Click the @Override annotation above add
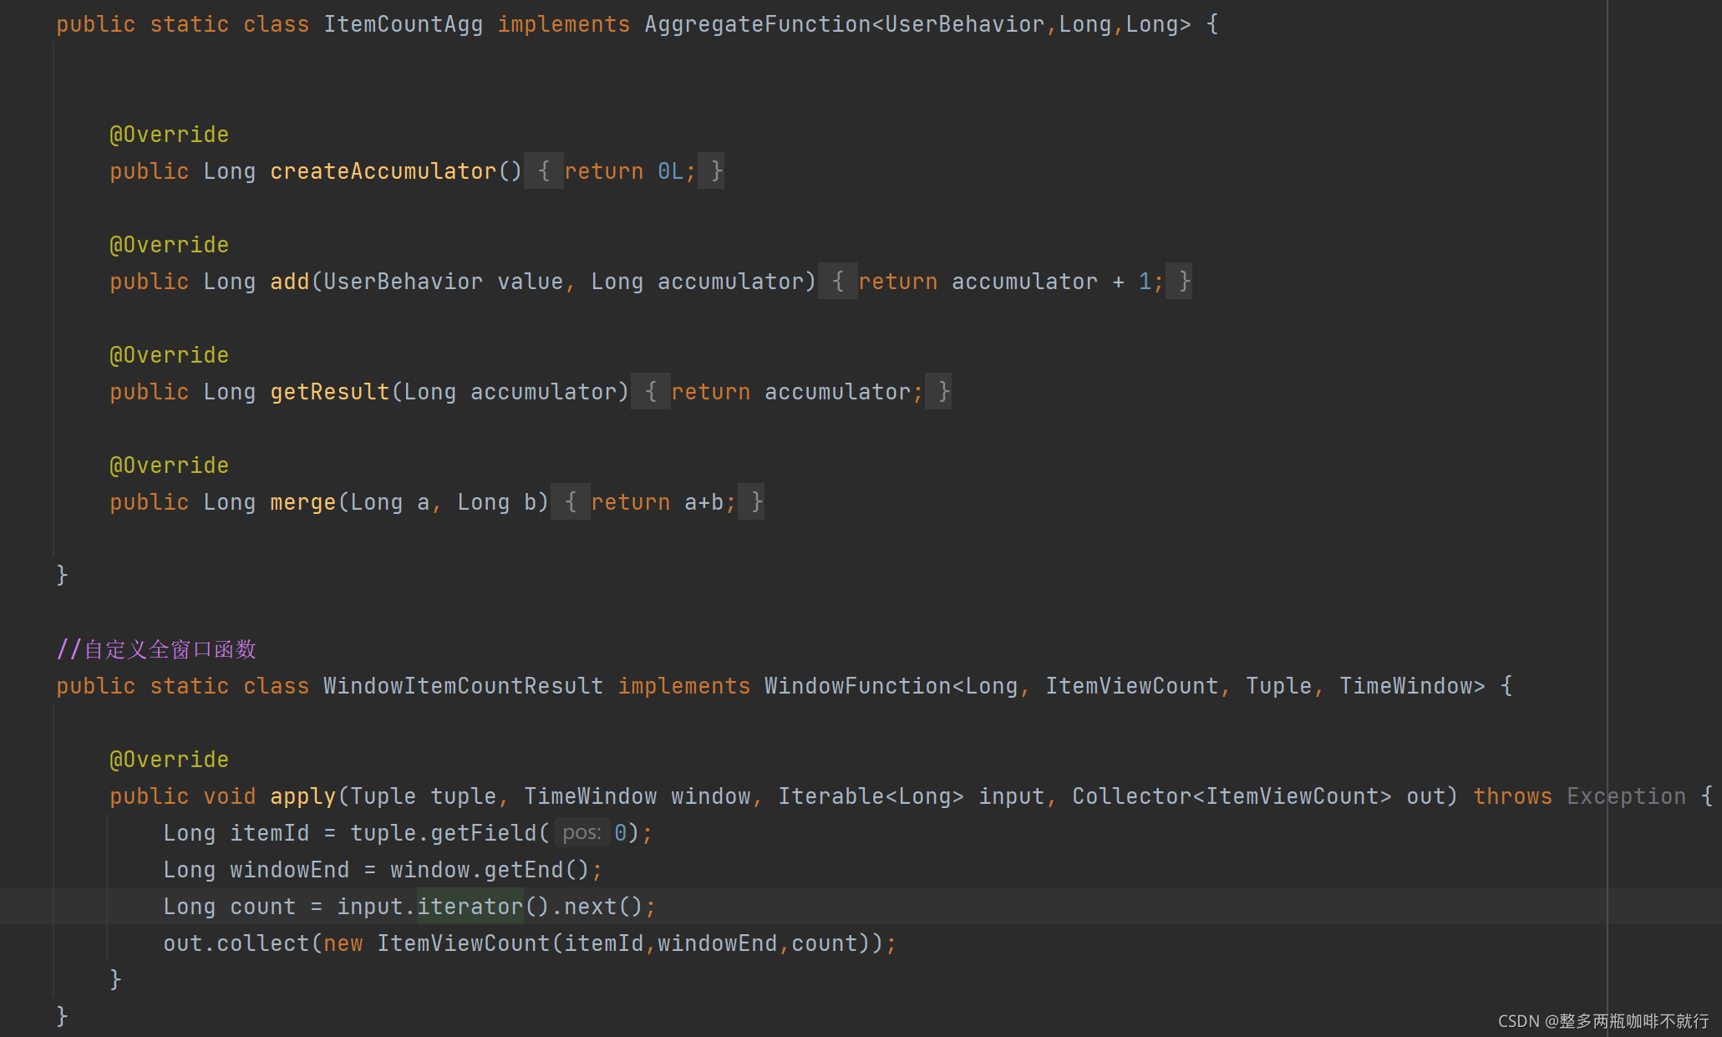 click(169, 244)
